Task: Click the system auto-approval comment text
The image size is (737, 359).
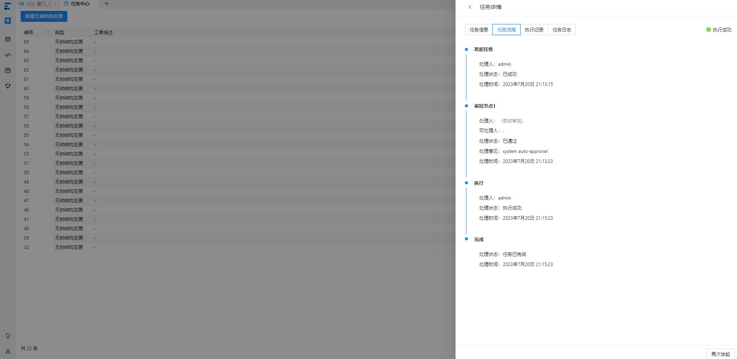Action: (x=525, y=151)
